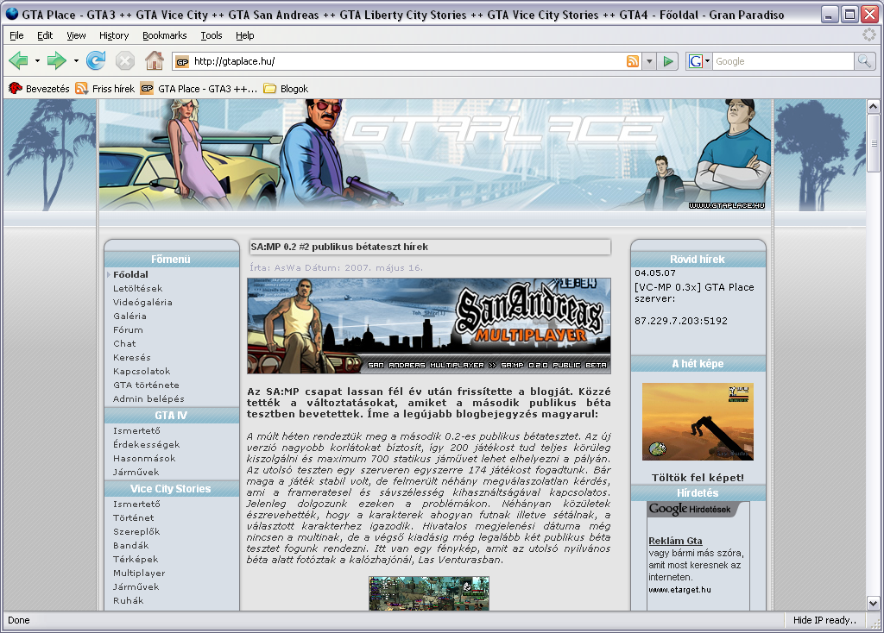This screenshot has width=884, height=633.
Task: Click into the Google search field
Action: pos(783,61)
